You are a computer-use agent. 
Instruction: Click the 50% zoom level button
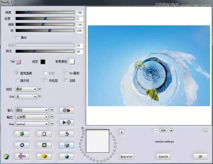point(163,130)
